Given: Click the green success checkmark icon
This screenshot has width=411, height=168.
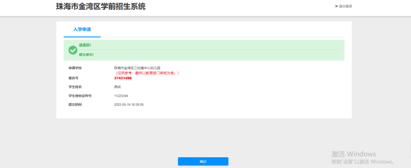Looking at the screenshot, I should [x=73, y=50].
